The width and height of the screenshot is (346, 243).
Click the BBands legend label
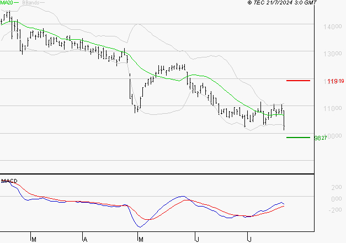(31, 3)
